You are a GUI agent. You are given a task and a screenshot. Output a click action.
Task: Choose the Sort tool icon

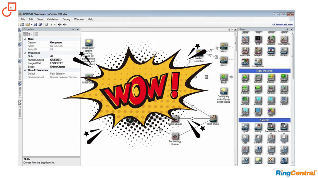[x=258, y=39]
